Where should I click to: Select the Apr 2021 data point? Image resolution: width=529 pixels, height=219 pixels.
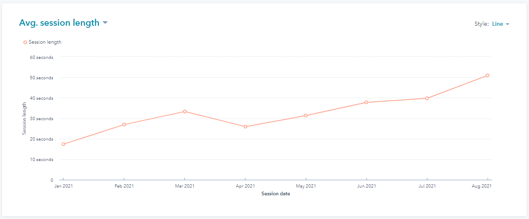point(245,127)
